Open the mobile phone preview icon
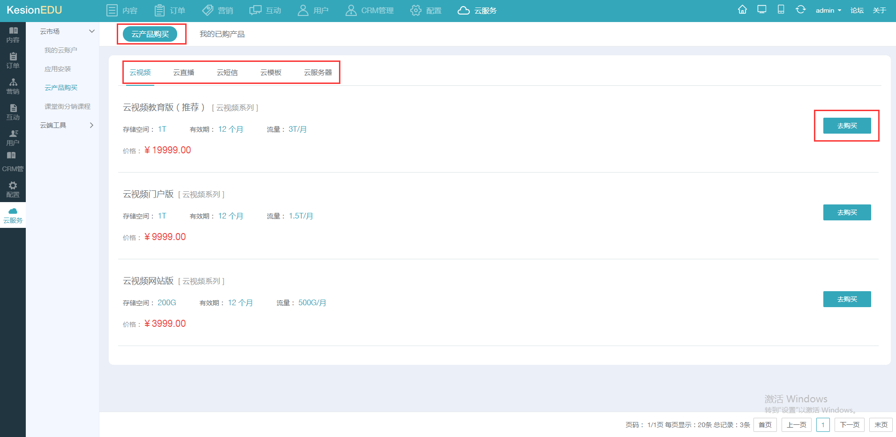 point(781,10)
